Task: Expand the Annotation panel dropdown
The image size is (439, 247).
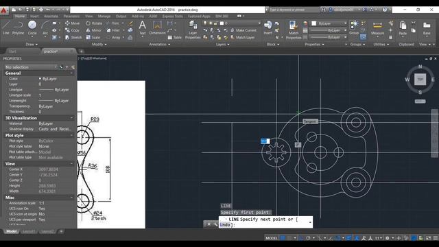Action: point(160,44)
